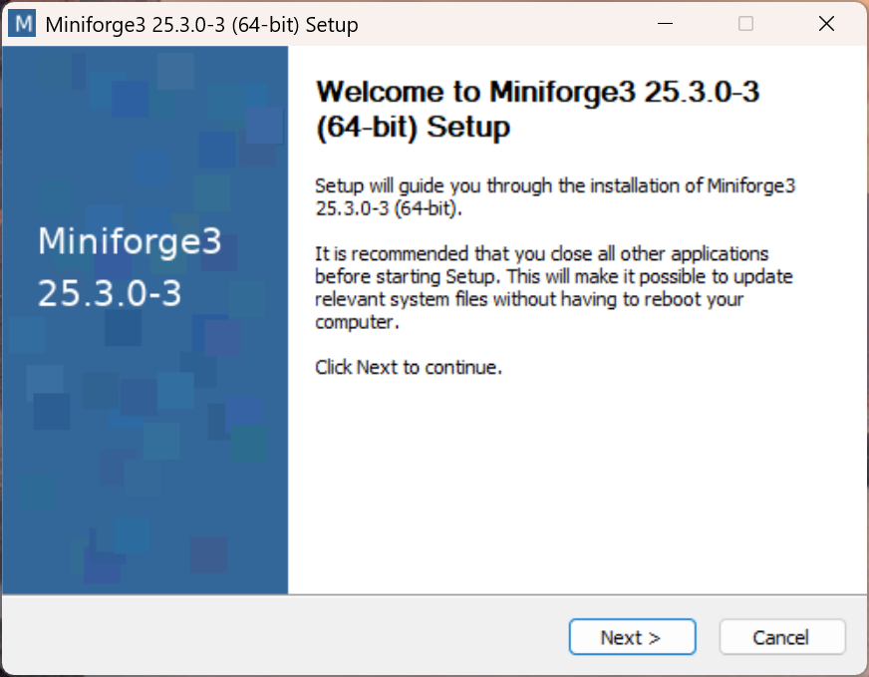Click the white Miniforge3 label in blue banner
Viewport: 869px width, 677px height.
(x=130, y=241)
